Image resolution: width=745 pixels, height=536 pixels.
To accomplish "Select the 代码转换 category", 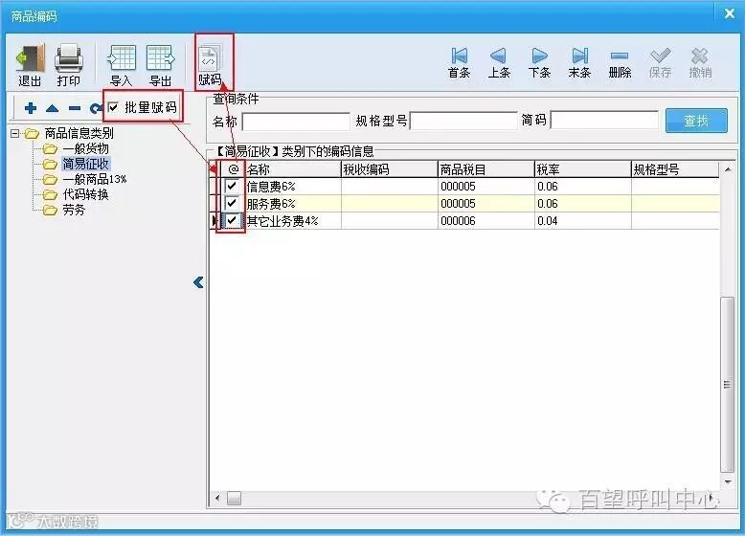I will click(85, 194).
